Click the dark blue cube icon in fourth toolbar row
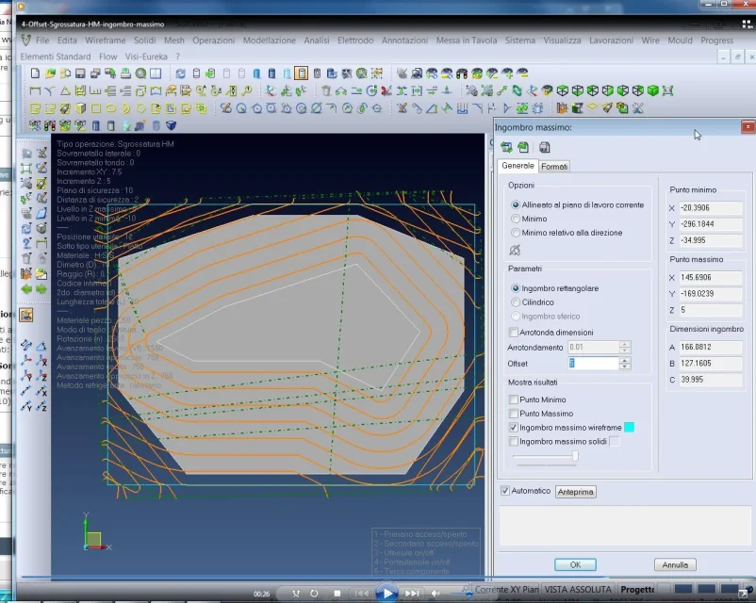This screenshot has height=603, width=756. [x=171, y=126]
